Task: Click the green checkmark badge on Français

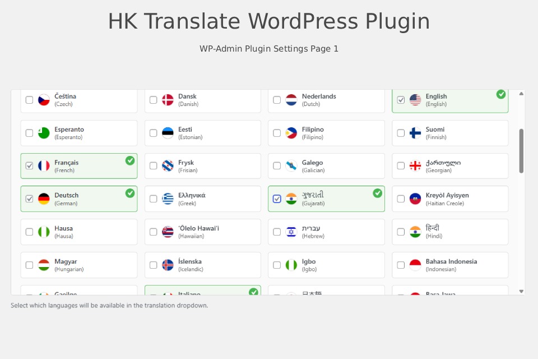Action: tap(130, 160)
